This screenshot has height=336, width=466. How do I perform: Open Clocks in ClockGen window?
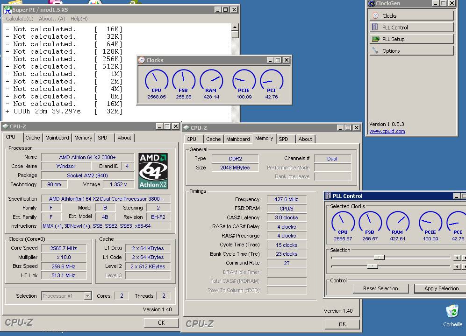pos(412,16)
